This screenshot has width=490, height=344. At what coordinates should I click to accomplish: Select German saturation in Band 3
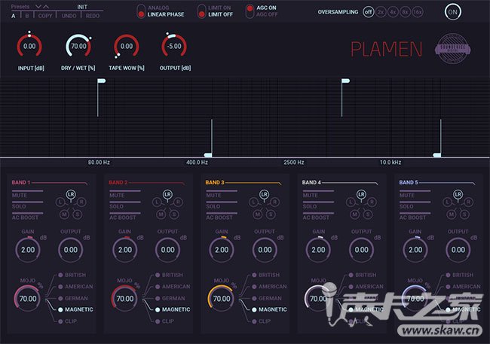pos(267,298)
